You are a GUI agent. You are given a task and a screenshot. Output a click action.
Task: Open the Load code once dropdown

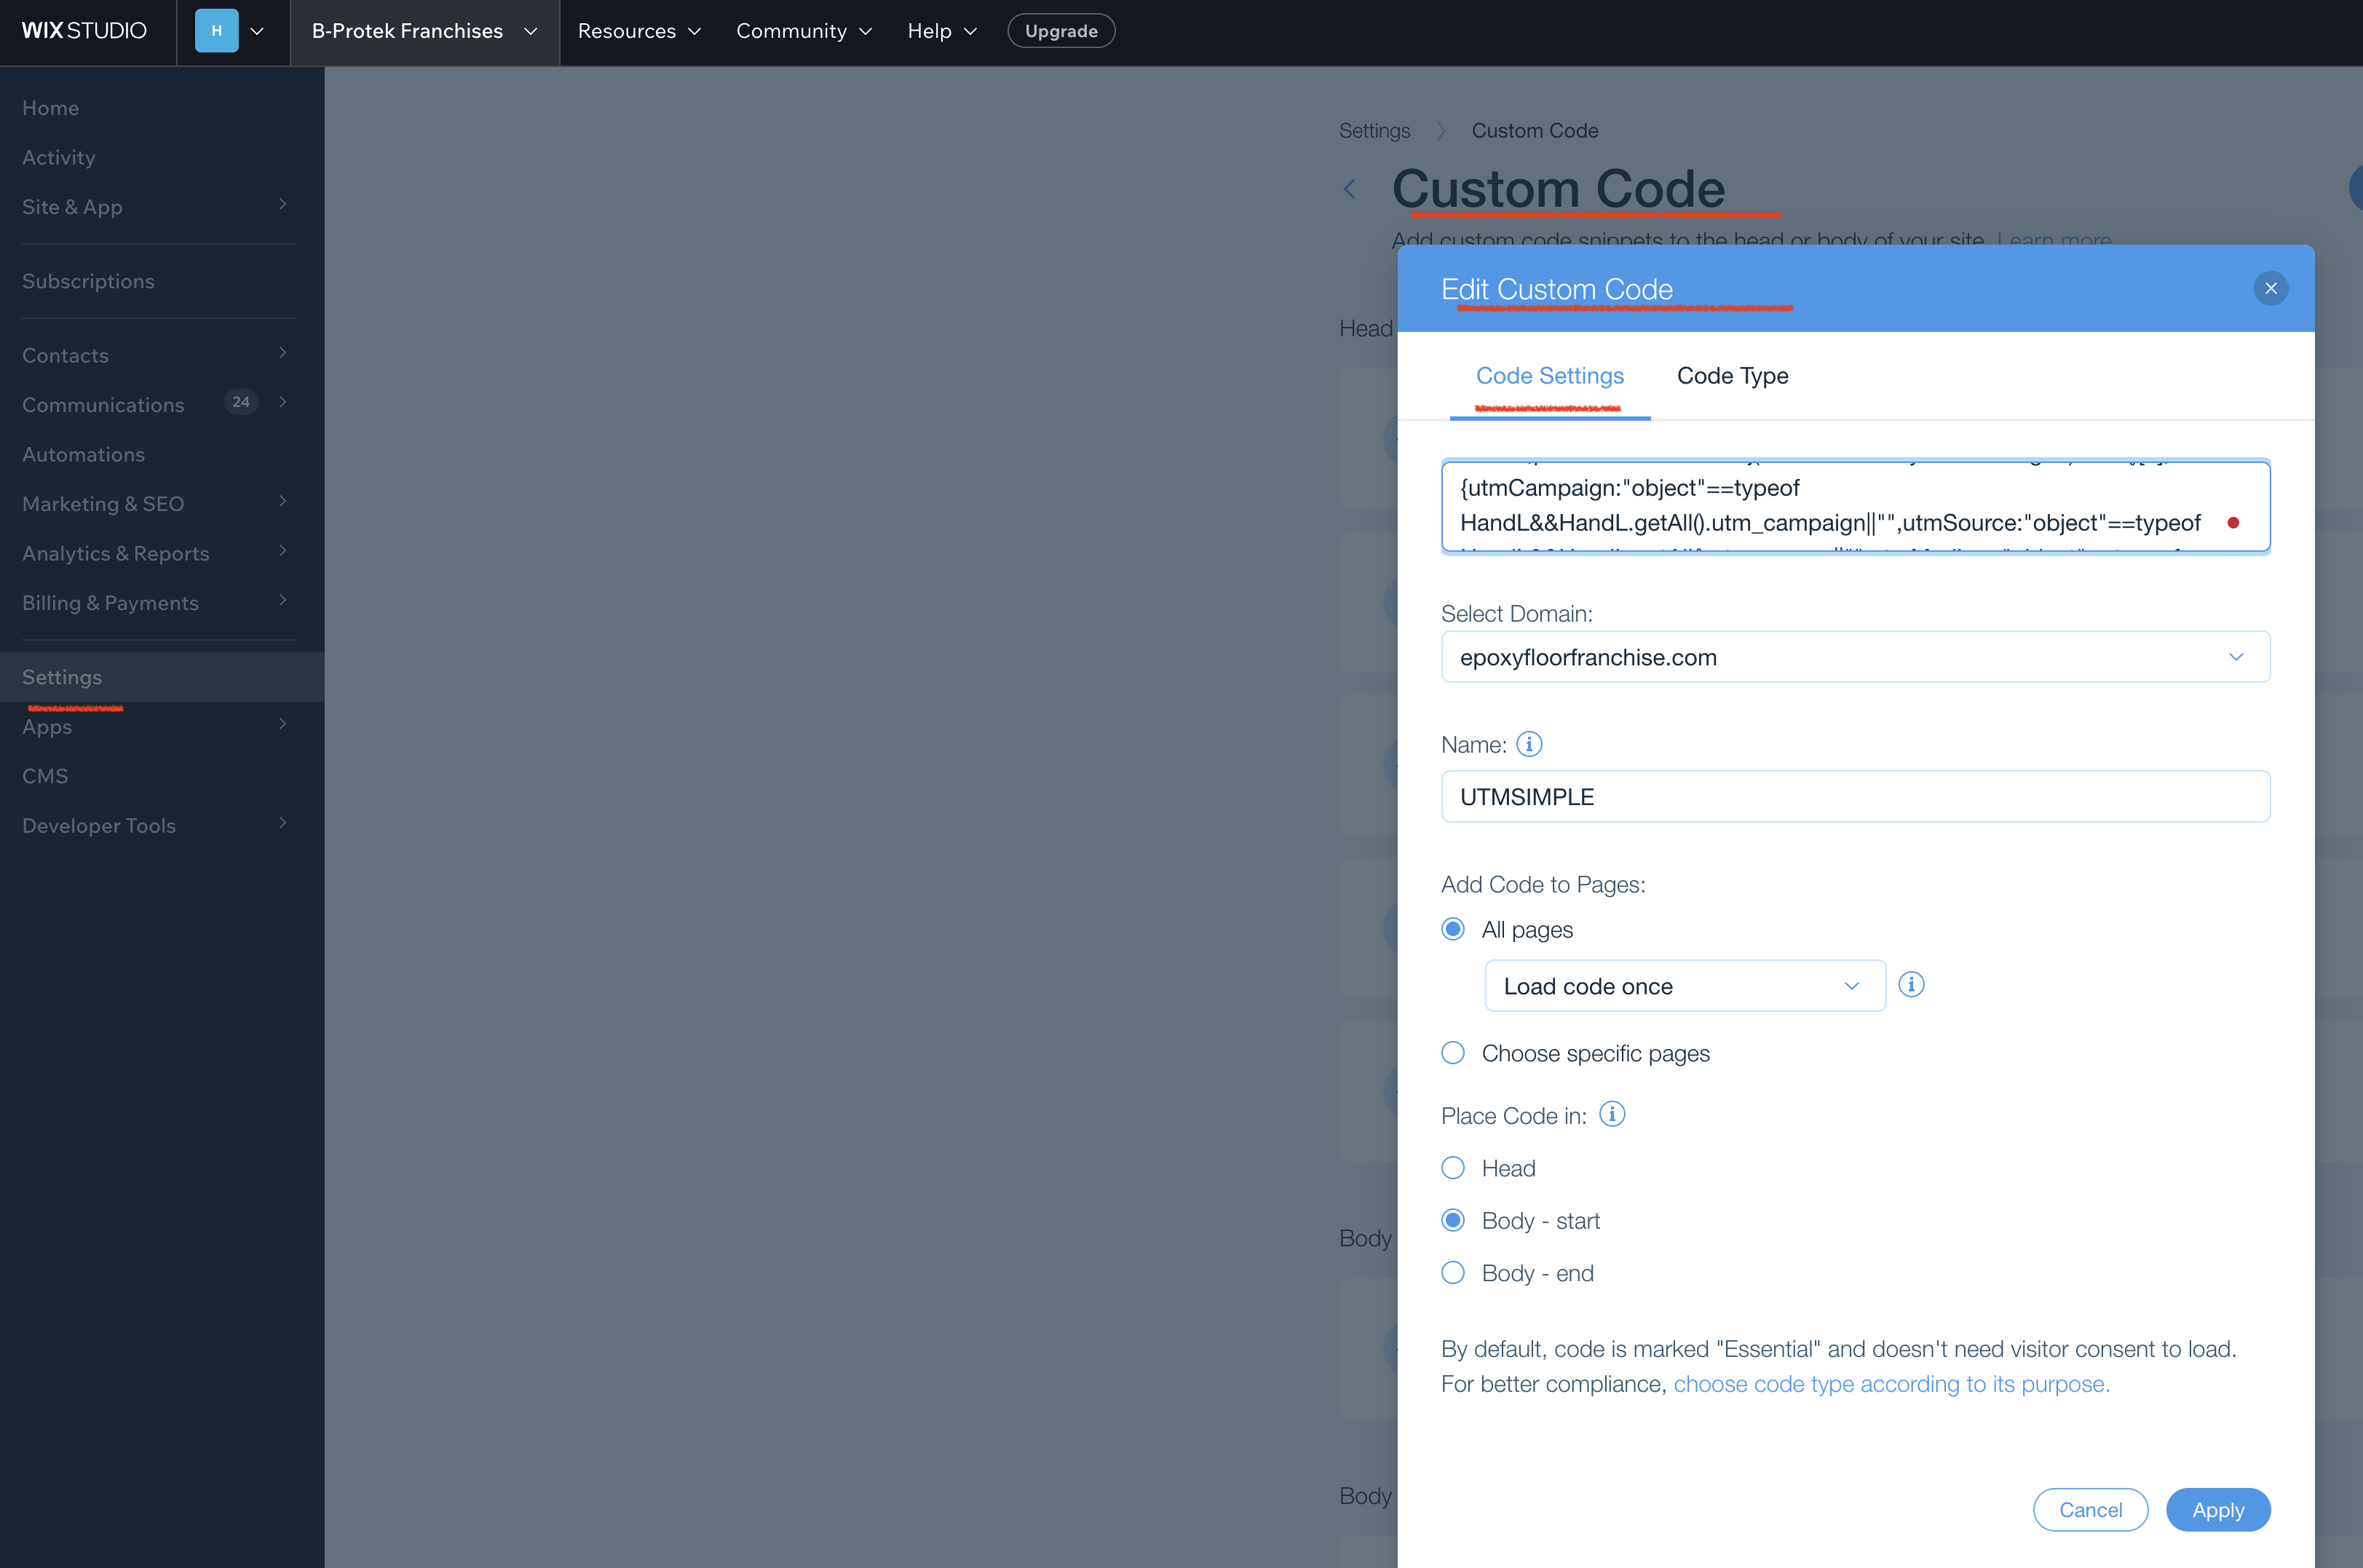1685,986
